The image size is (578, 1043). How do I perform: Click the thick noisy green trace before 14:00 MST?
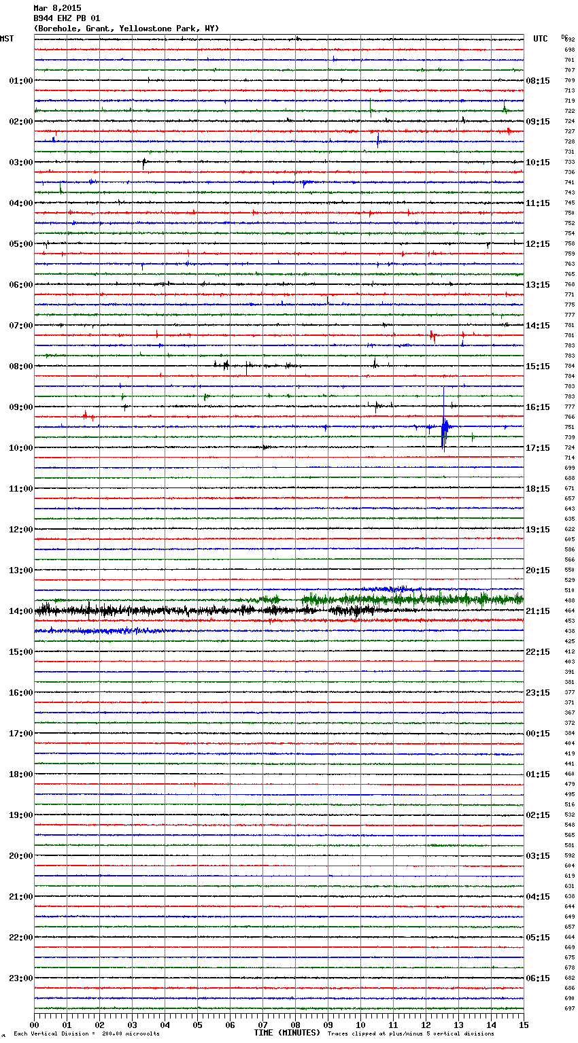click(411, 599)
